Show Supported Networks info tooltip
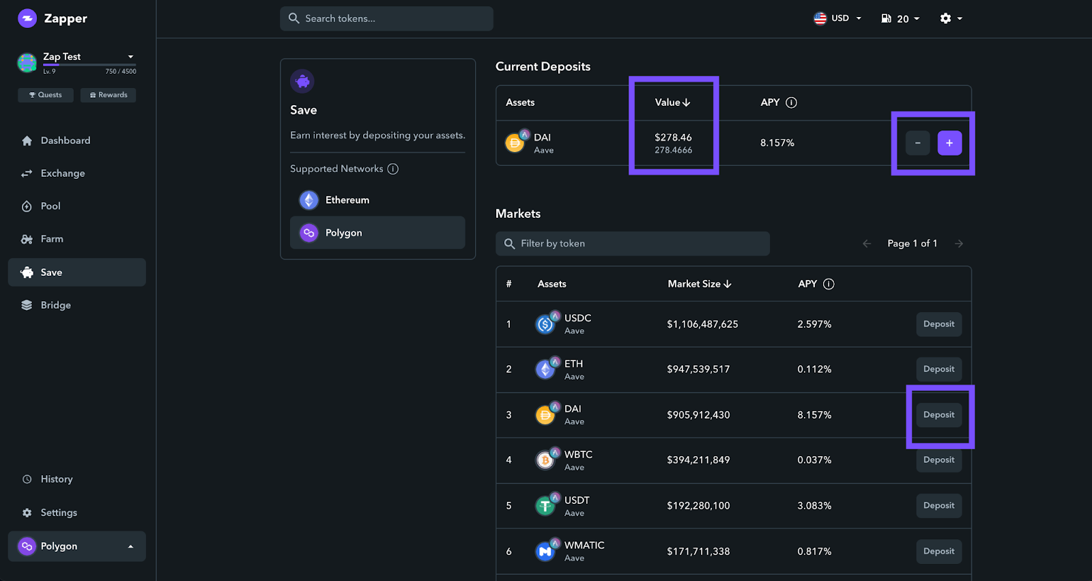The image size is (1092, 581). click(393, 169)
